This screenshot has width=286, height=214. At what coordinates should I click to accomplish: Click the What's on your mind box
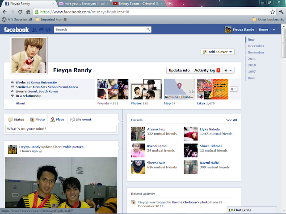click(x=61, y=129)
